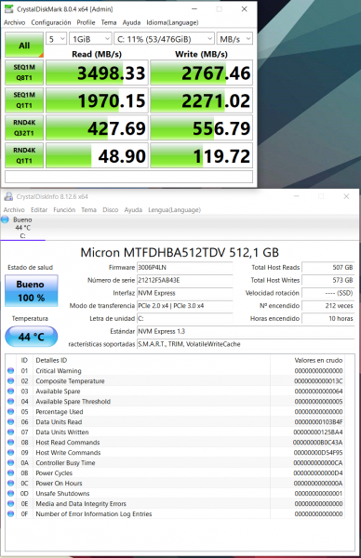361x558 pixels.
Task: Click status circle for Composite Temperature row
Action: pos(10,380)
